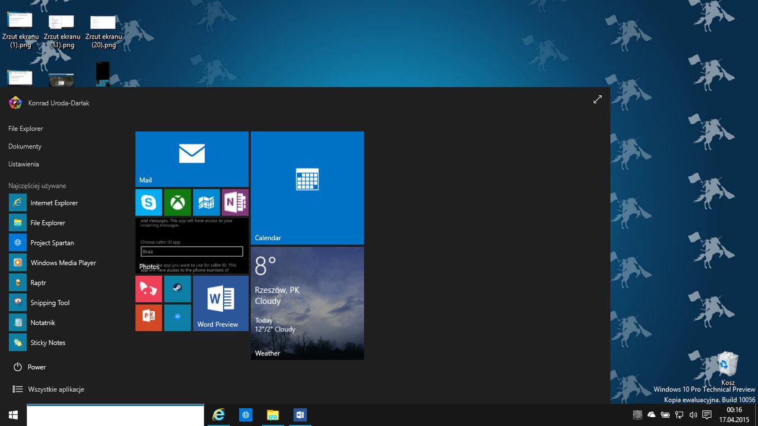The width and height of the screenshot is (758, 426).
Task: Open network connections tray icon
Action: [x=679, y=415]
